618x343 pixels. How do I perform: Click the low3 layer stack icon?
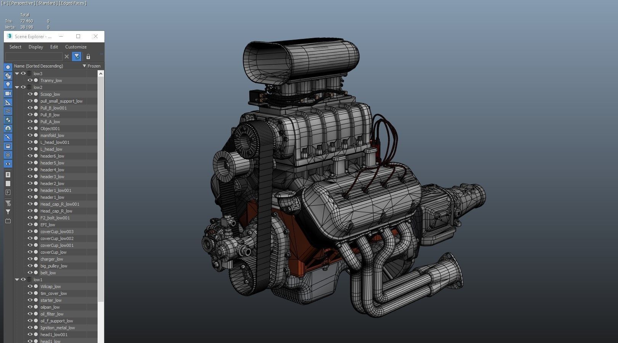tap(29, 74)
